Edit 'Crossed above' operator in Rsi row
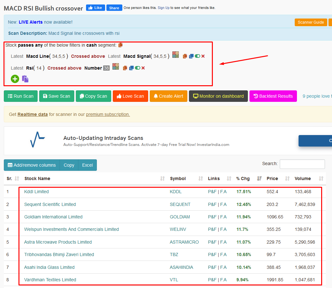 tap(64, 68)
